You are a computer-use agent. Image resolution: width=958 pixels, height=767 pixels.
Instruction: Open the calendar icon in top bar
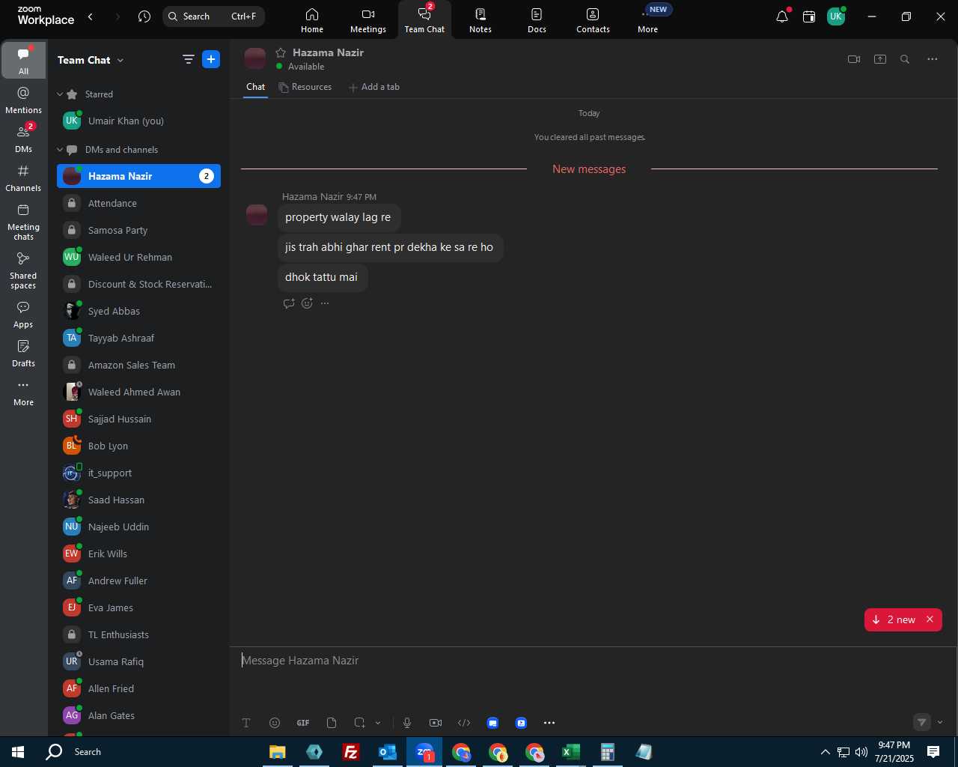pos(809,16)
